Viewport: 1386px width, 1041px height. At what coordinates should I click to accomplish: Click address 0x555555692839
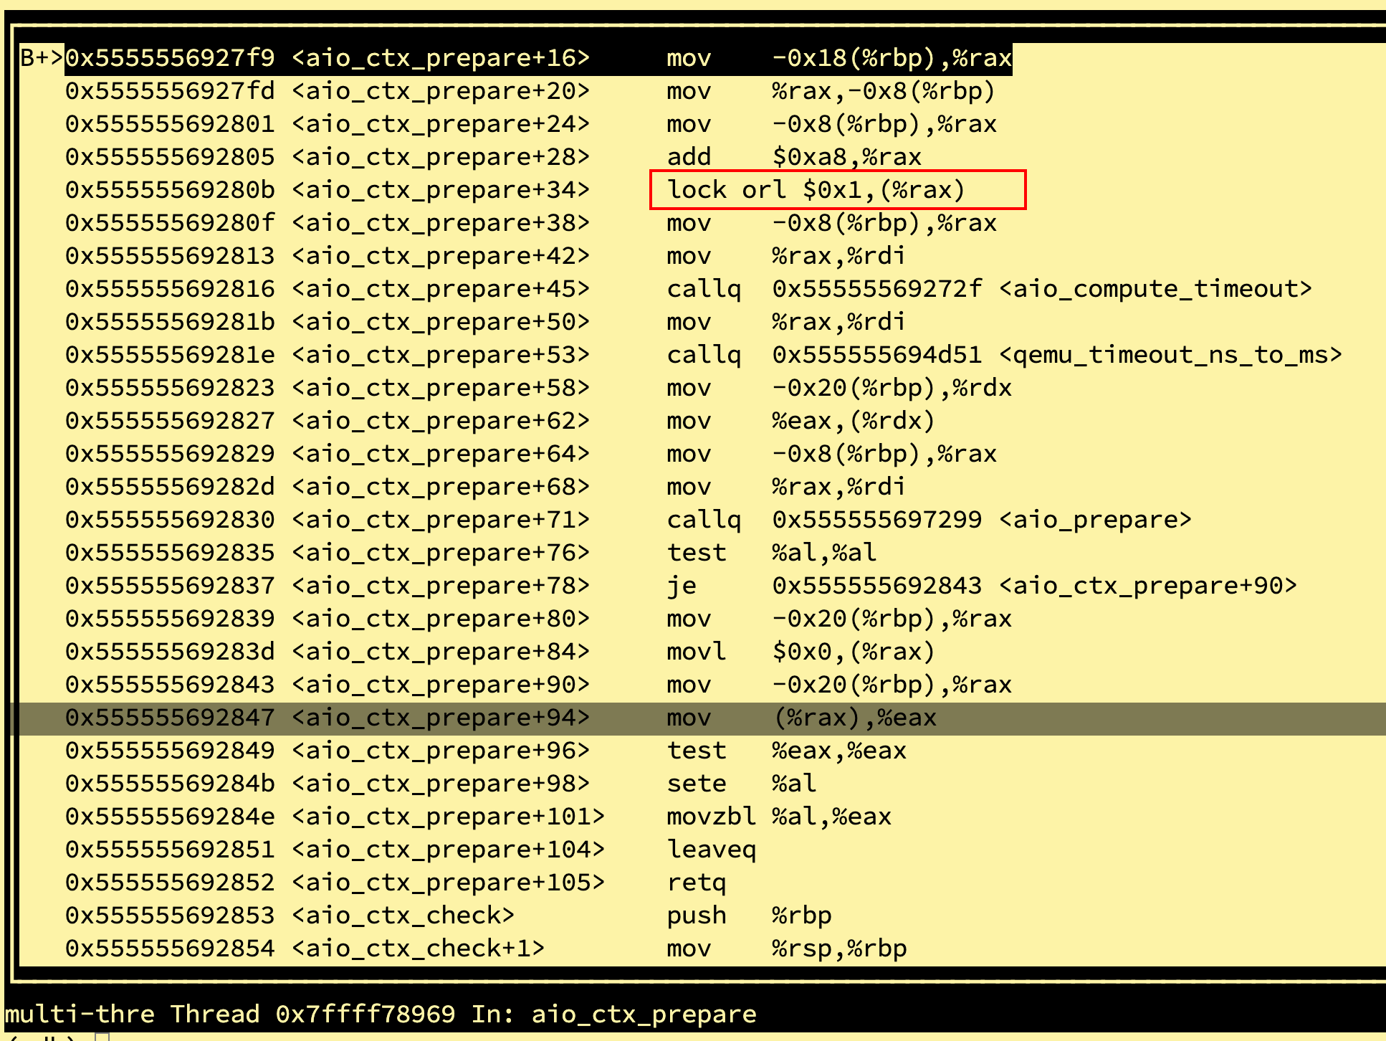pyautogui.click(x=170, y=619)
